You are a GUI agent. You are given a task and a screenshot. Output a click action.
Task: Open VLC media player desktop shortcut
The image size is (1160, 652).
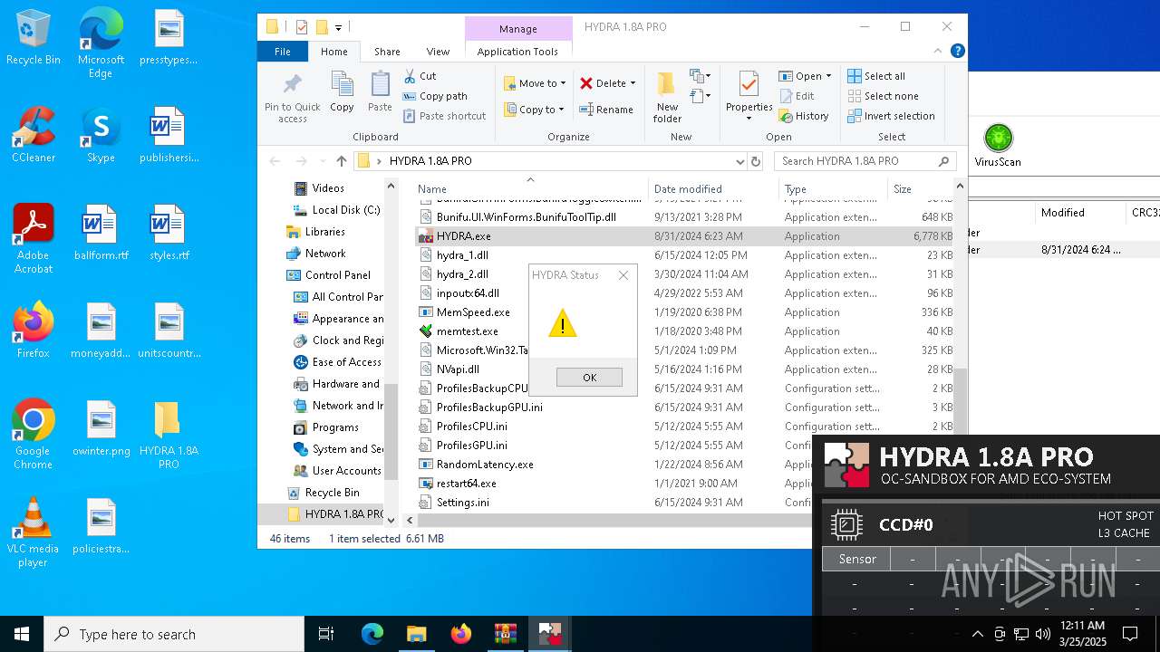(34, 532)
